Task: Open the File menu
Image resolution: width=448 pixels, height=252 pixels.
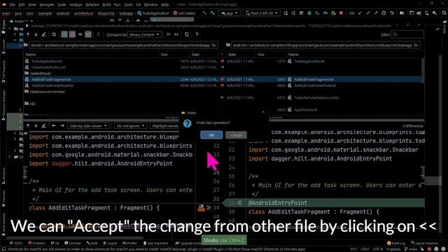Action: tap(12, 5)
